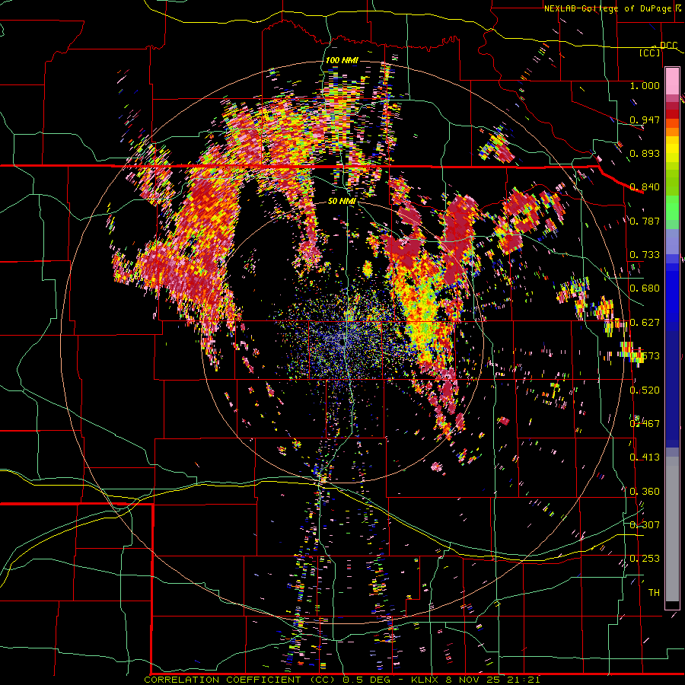Click the 0.253 color scale value
The width and height of the screenshot is (685, 685).
pyautogui.click(x=645, y=559)
